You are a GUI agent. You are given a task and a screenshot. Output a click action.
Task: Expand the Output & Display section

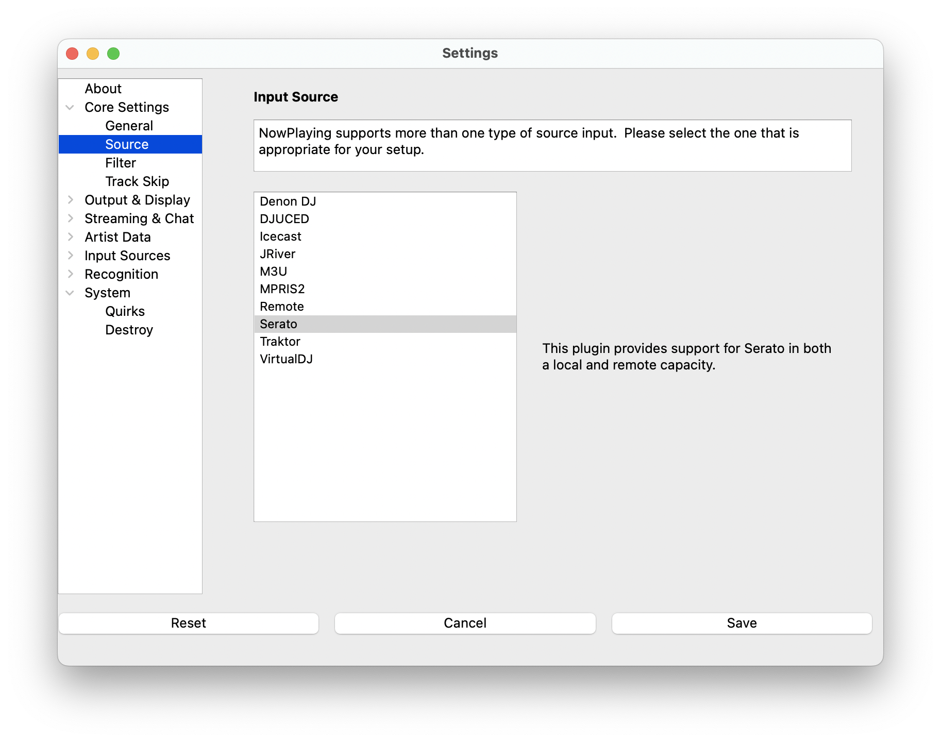pyautogui.click(x=70, y=200)
